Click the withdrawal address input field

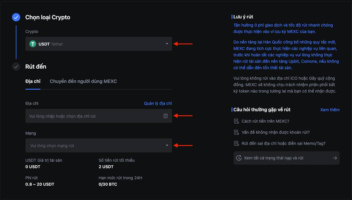(x=99, y=116)
